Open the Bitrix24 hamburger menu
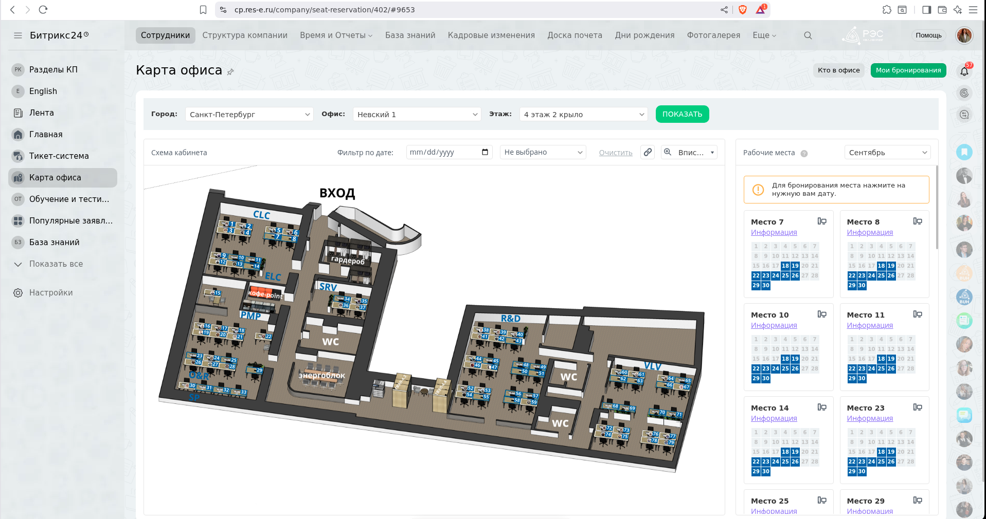The height and width of the screenshot is (519, 986). click(x=18, y=35)
